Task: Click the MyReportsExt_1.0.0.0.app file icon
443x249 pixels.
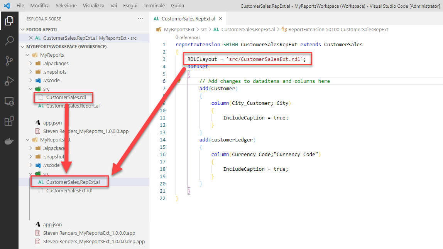Action: (x=38, y=233)
